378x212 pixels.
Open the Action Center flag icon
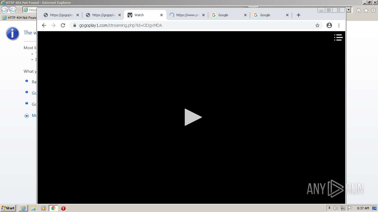tap(350, 208)
